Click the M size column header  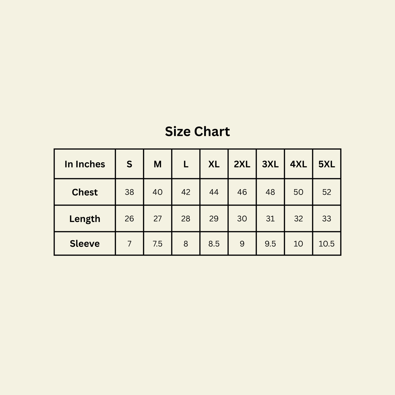pos(157,164)
